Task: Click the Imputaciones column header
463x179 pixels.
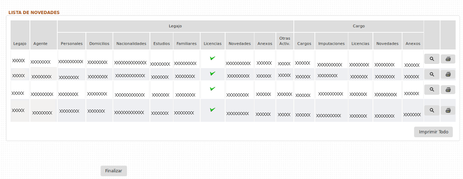Action: click(331, 43)
